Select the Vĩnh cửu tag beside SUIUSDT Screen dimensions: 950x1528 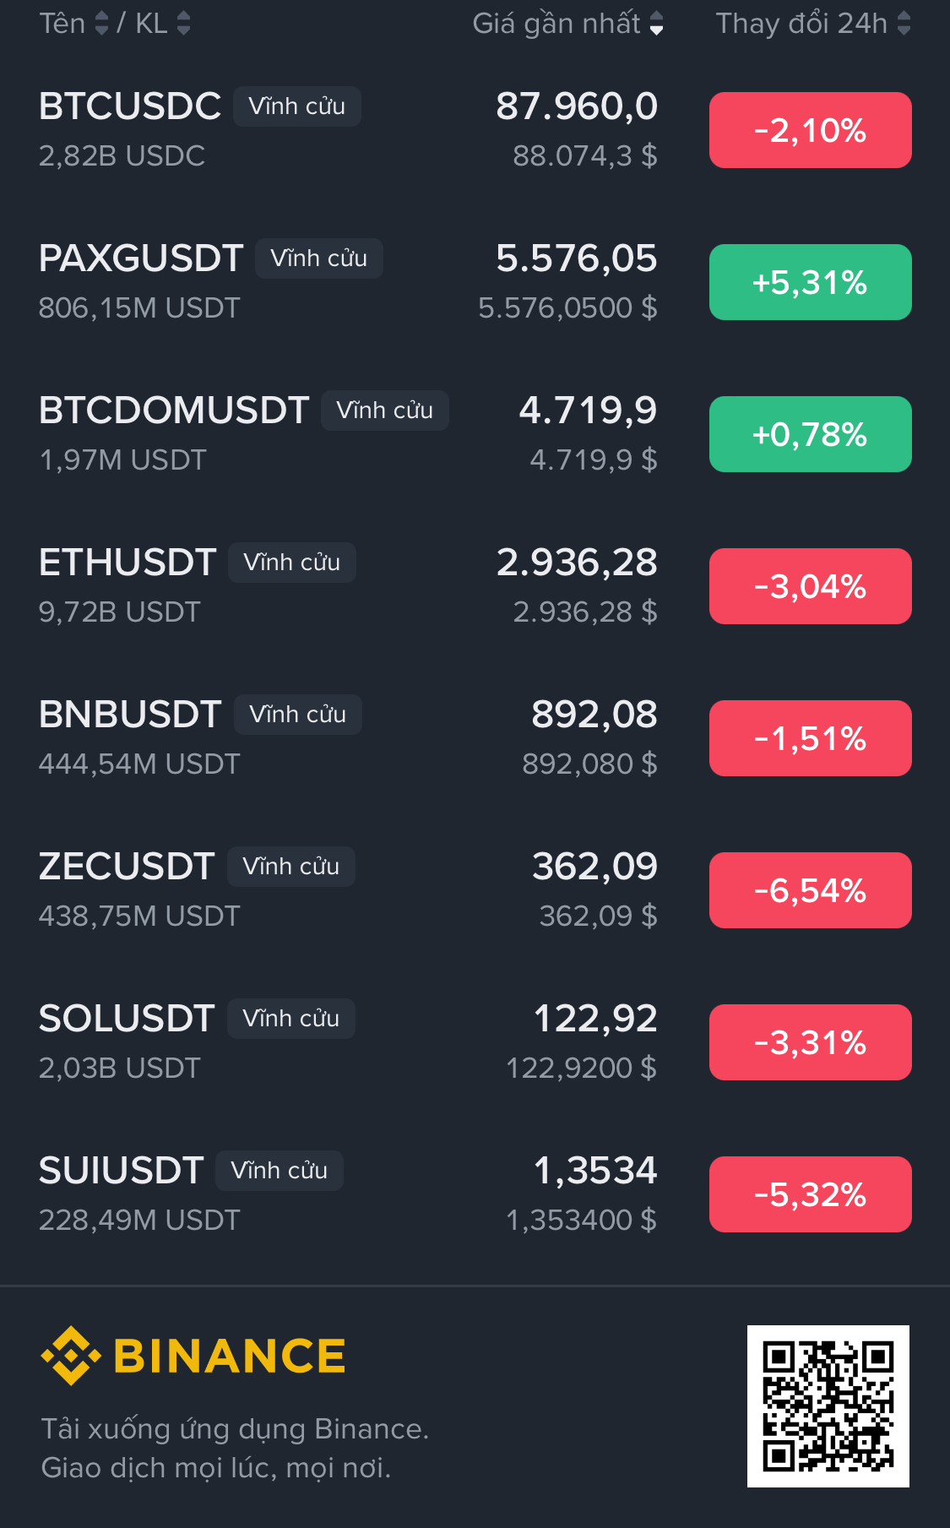click(x=280, y=1171)
